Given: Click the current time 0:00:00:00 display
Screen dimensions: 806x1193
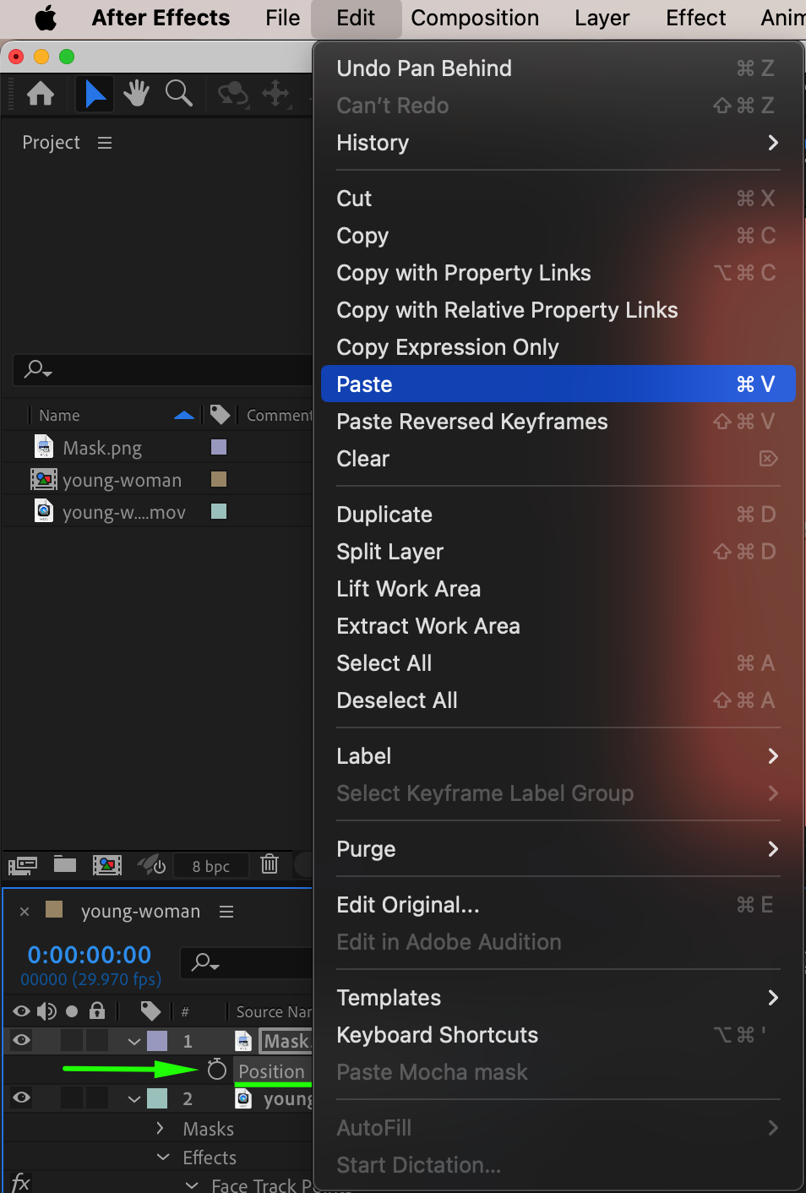Looking at the screenshot, I should [90, 955].
